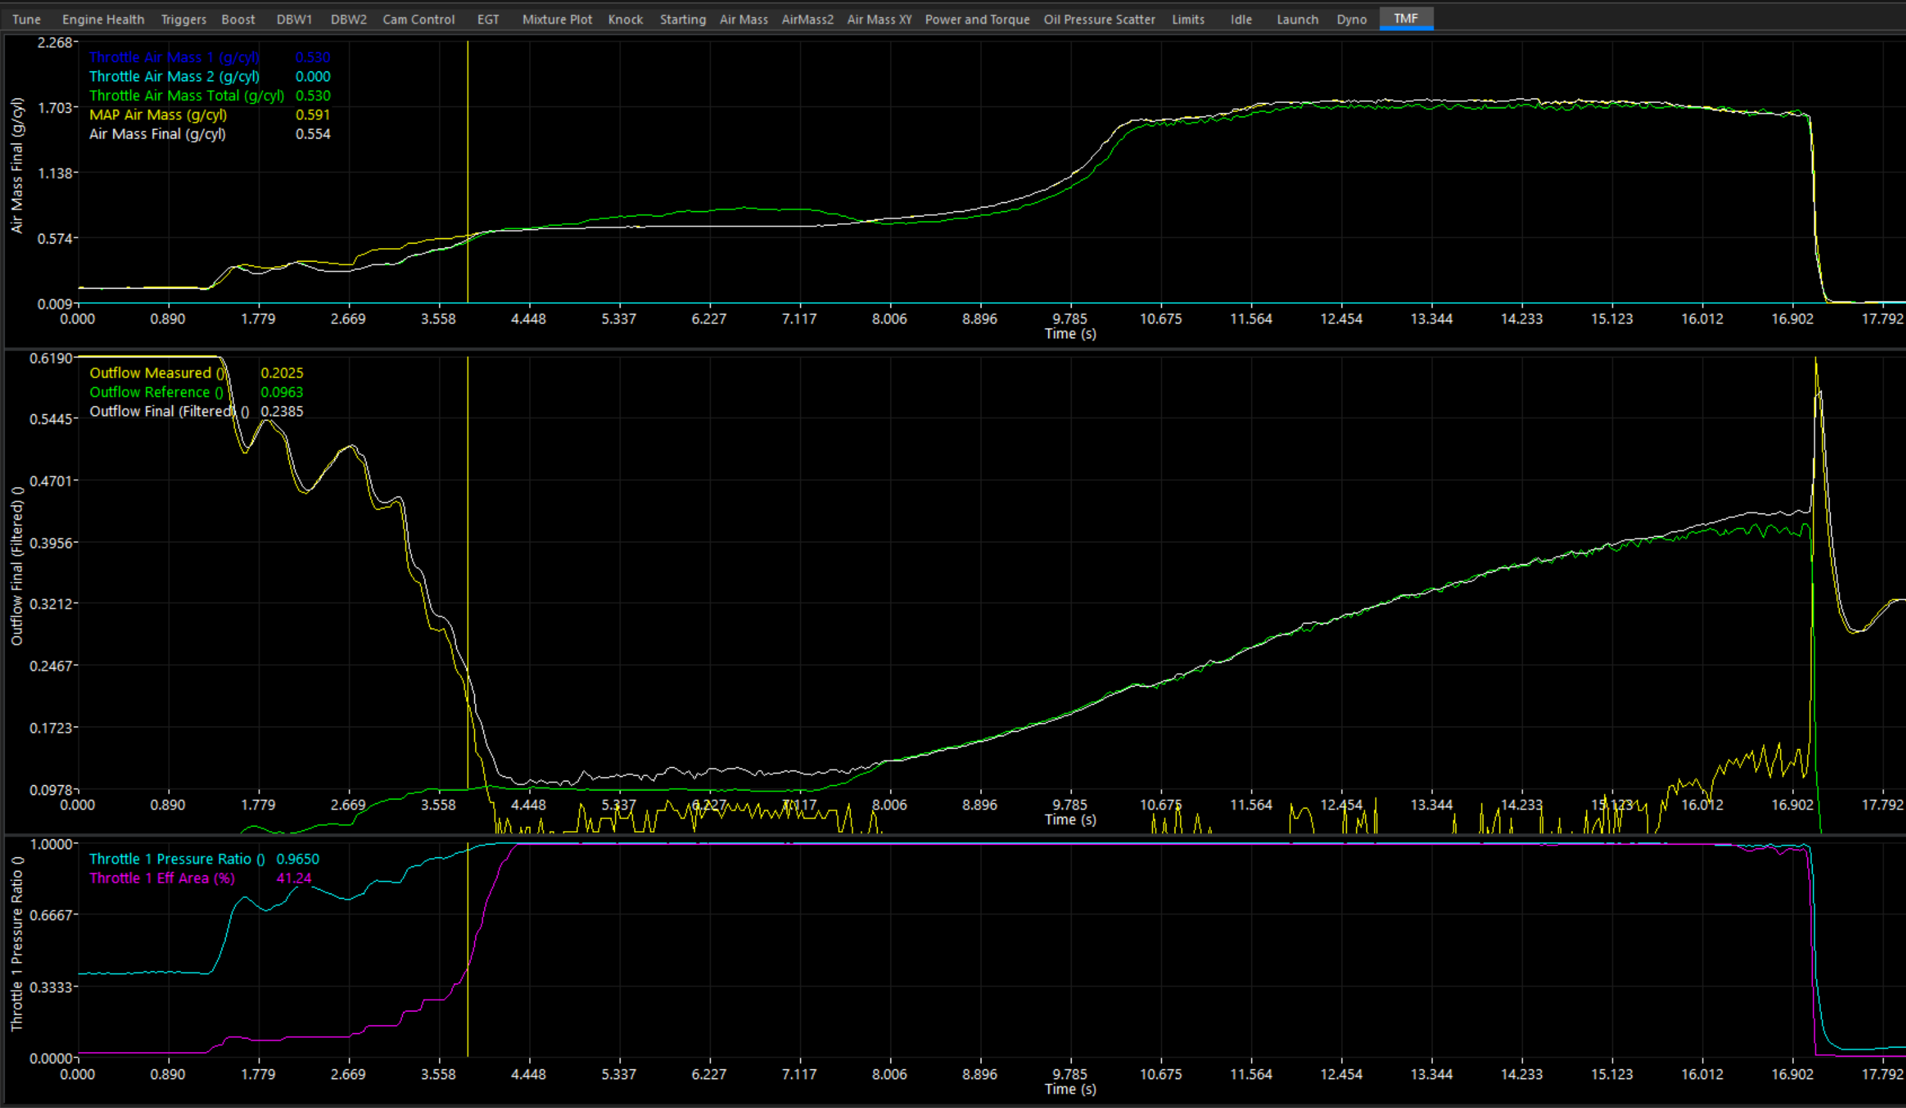Select the Throttle Air Mass Total legend entry
The height and width of the screenshot is (1108, 1906).
click(187, 95)
